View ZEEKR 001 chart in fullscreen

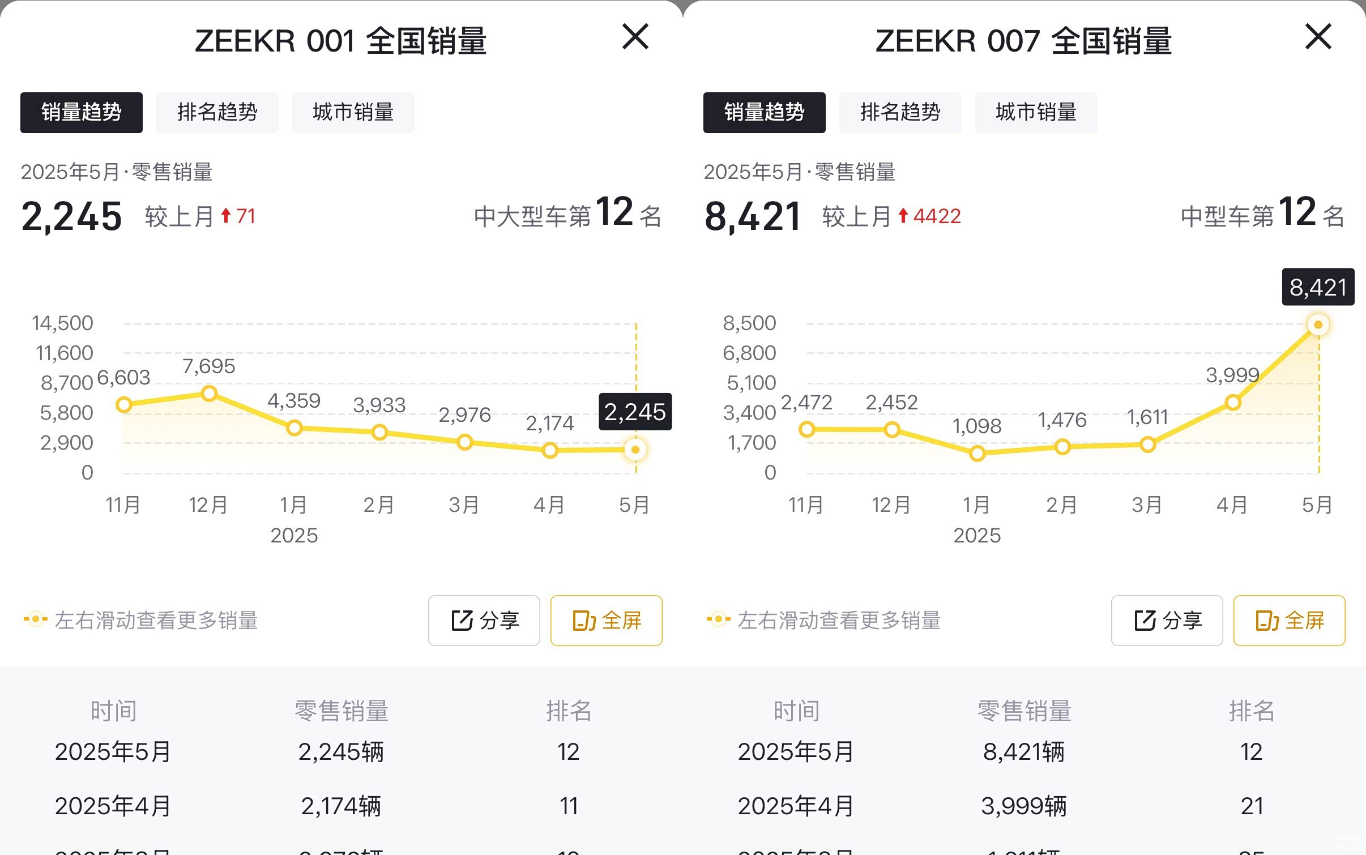[606, 620]
